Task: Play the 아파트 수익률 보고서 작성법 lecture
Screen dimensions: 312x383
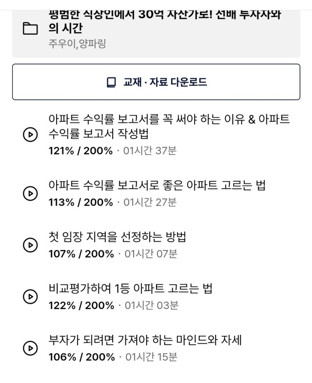Action: pyautogui.click(x=30, y=134)
